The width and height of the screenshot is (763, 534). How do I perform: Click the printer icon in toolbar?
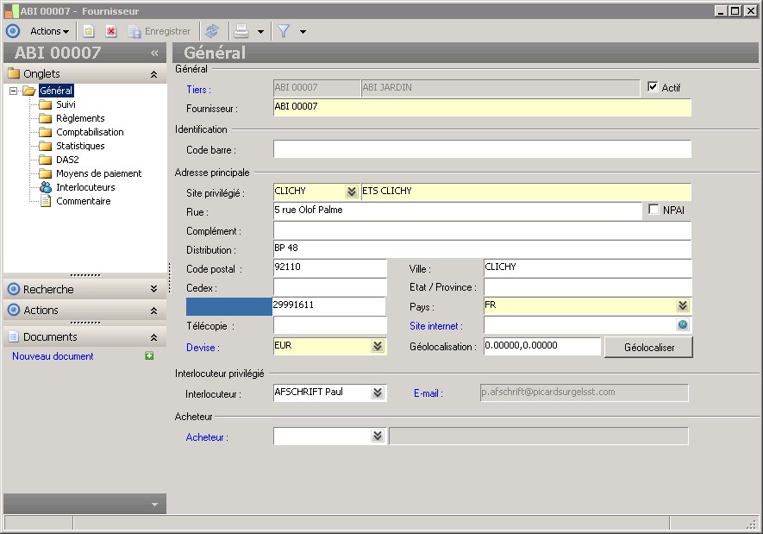point(241,31)
